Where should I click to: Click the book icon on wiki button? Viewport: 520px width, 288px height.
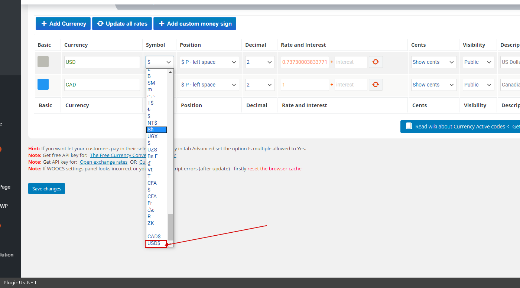(409, 127)
